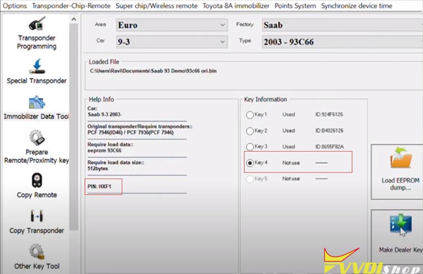Click 512bytes data size text
This screenshot has width=423, height=274.
pyautogui.click(x=98, y=168)
